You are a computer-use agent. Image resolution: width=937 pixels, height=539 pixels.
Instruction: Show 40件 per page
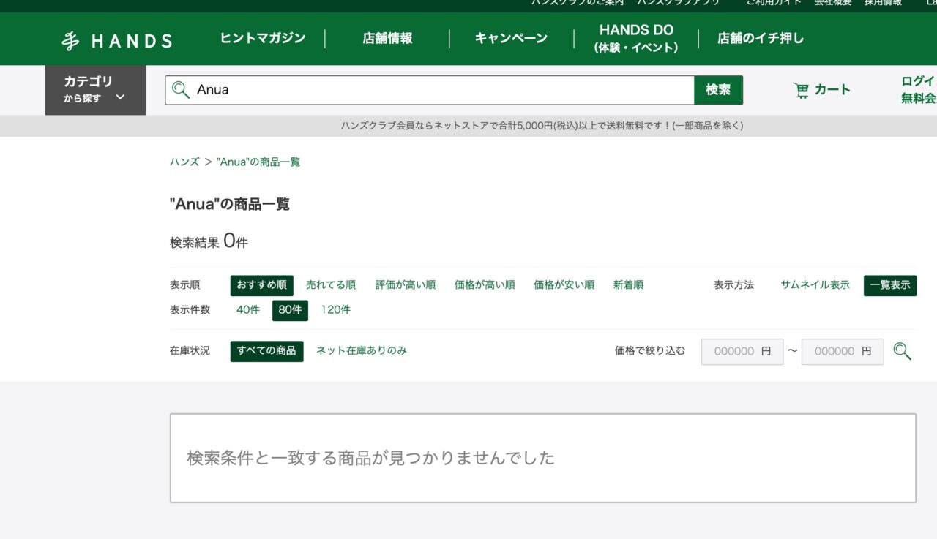coord(248,310)
